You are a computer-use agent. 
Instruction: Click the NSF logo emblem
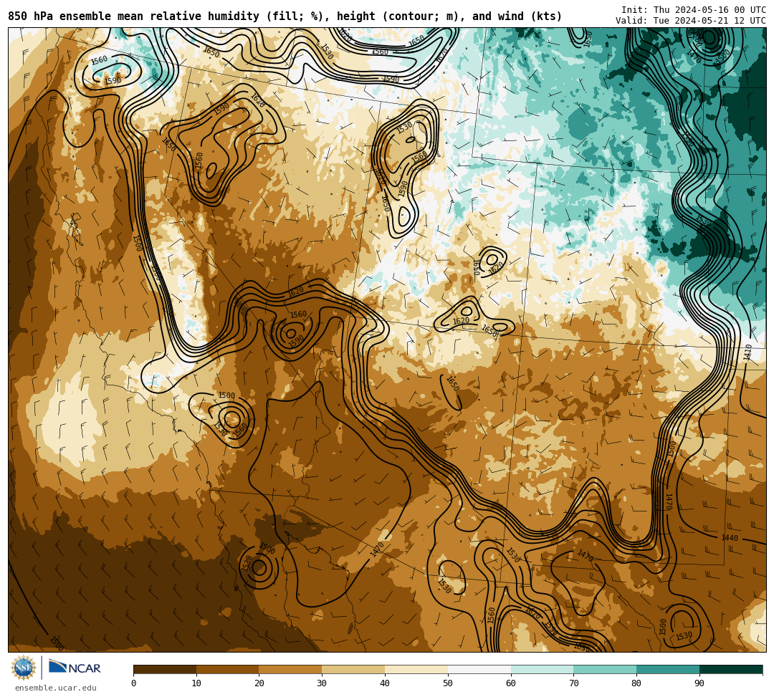[23, 668]
